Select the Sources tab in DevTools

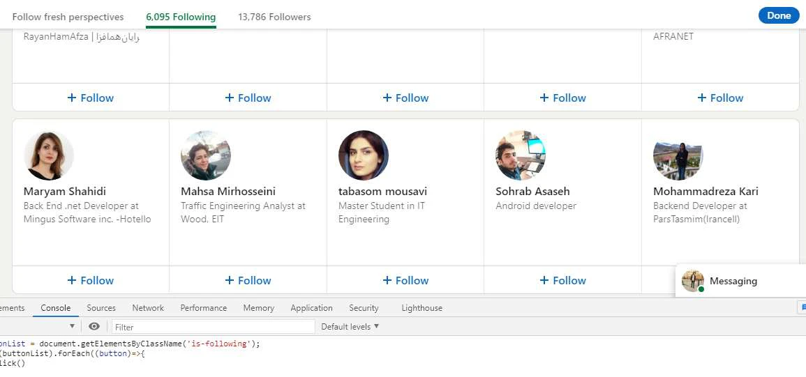101,307
